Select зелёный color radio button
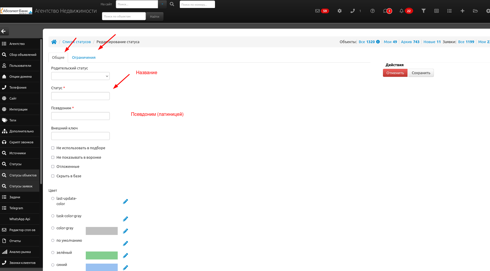Viewport: 490px width, 271px height. point(53,253)
